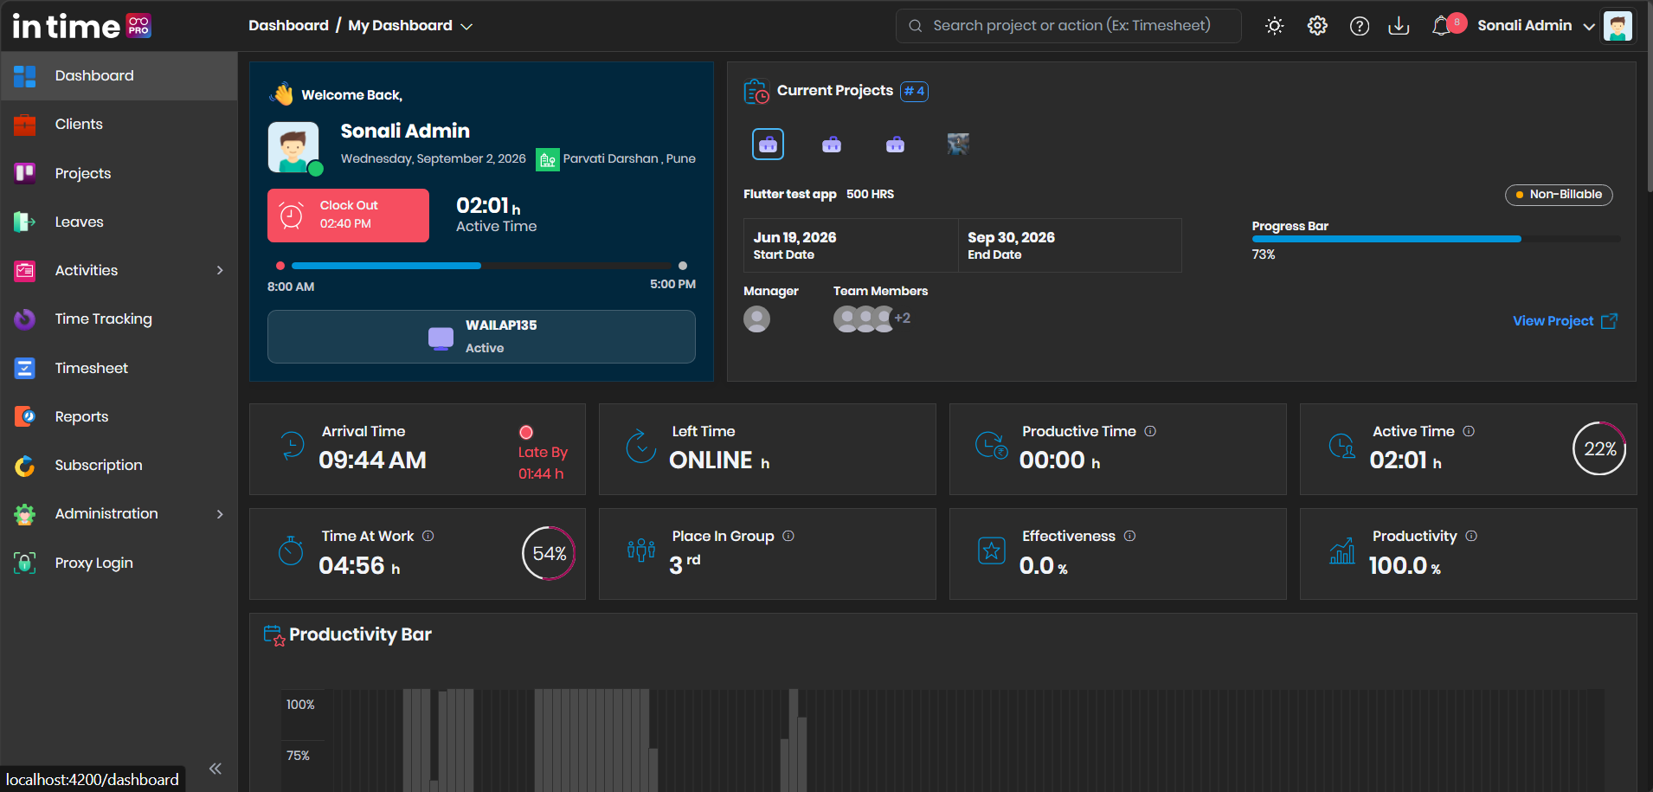Click the Effectiveness info icon
The width and height of the screenshot is (1653, 792).
[x=1129, y=536]
